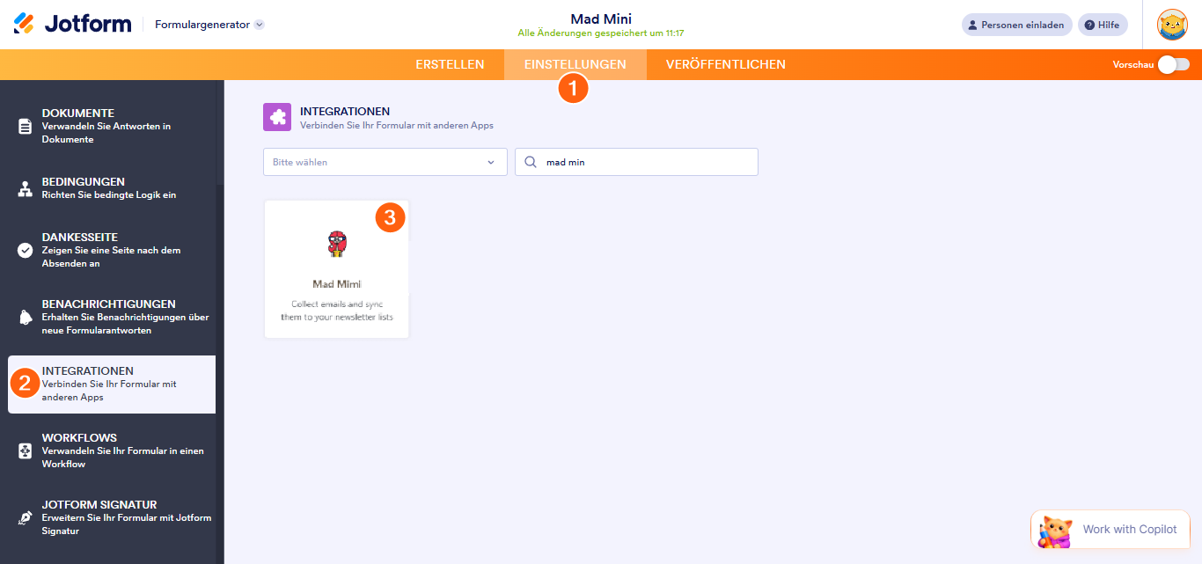Screen dimensions: 1202x564
Task: Open the user avatar profile menu
Action: click(x=1171, y=25)
